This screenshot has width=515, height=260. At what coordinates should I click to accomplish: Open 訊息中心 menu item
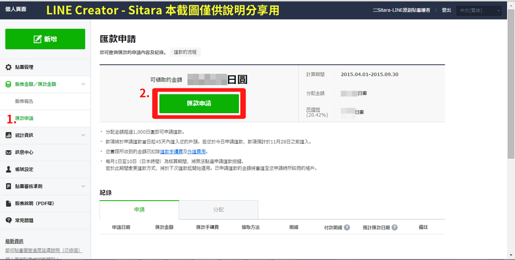tap(24, 152)
